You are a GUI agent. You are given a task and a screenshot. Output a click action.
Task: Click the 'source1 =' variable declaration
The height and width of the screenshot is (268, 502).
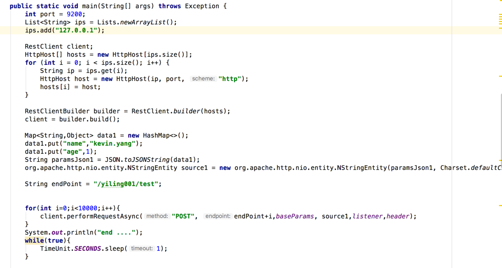point(198,168)
